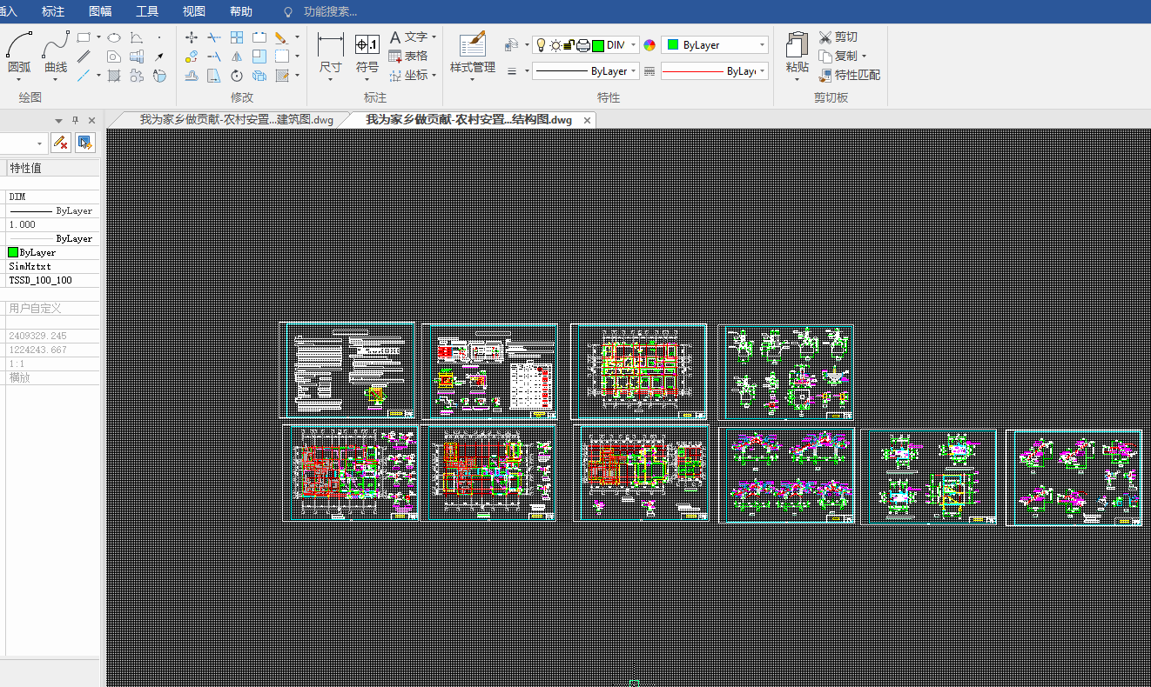Click the green ByLayer color cell in properties
1151x687 pixels.
pos(53,252)
